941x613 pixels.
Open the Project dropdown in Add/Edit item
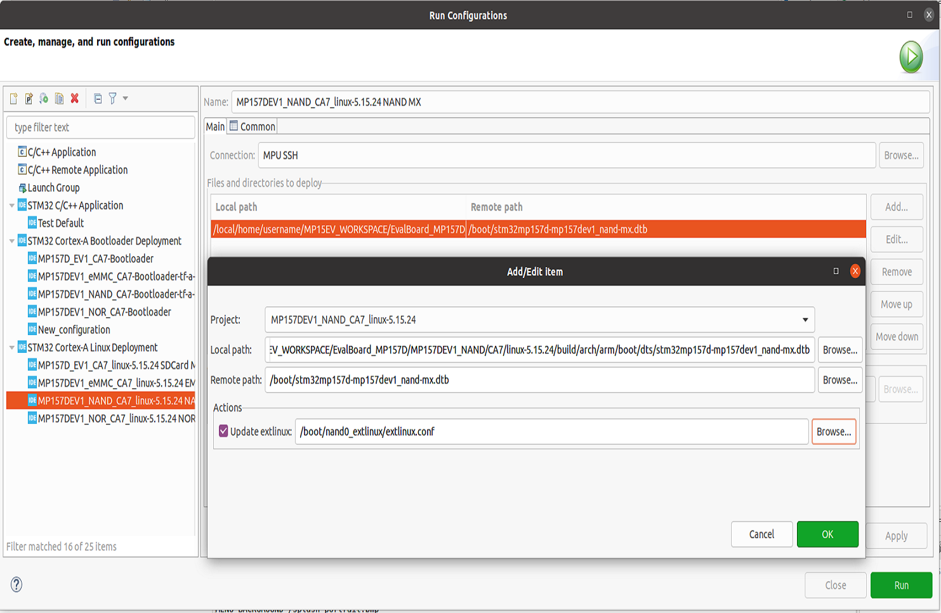coord(539,320)
